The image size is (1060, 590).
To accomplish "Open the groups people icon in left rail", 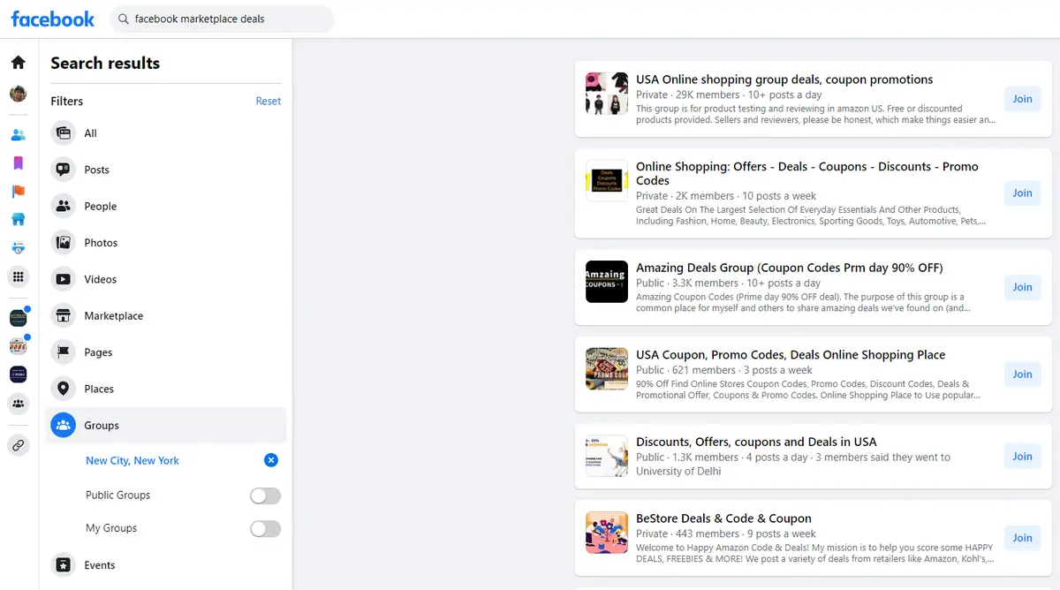I will (18, 404).
